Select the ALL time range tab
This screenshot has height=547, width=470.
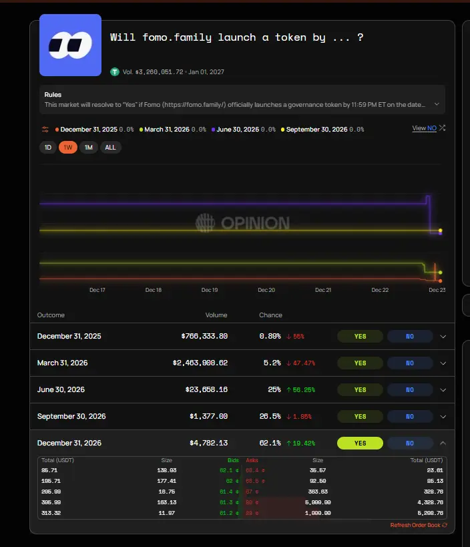(111, 147)
